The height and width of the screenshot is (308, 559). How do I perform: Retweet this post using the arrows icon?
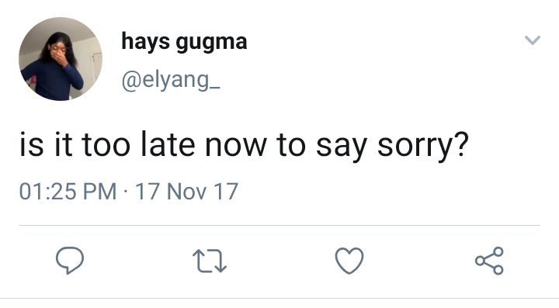210,261
